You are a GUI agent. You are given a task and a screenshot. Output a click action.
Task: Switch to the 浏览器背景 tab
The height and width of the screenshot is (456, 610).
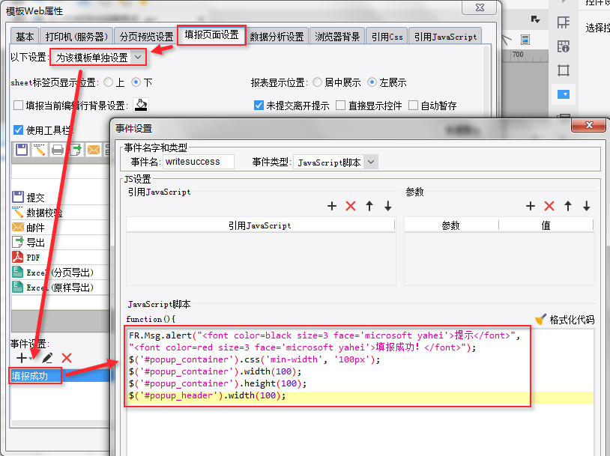337,37
